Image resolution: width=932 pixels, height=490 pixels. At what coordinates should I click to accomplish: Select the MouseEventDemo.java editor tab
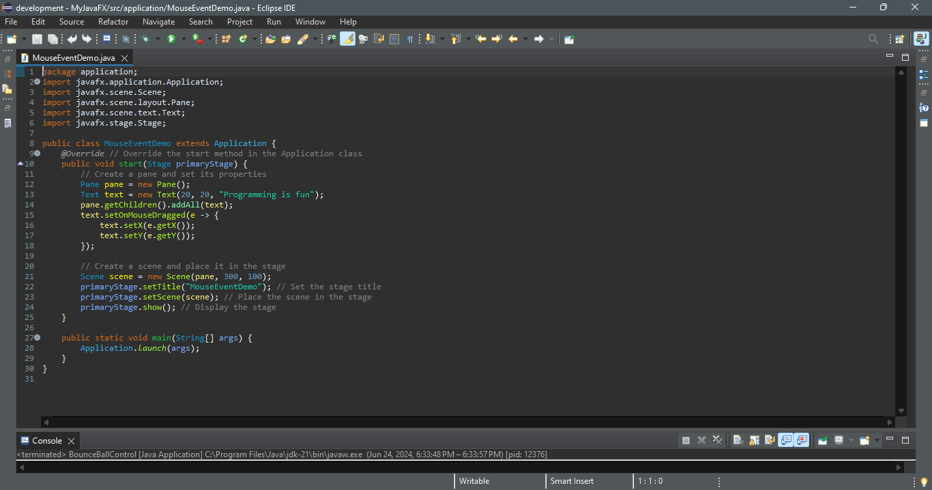[73, 58]
